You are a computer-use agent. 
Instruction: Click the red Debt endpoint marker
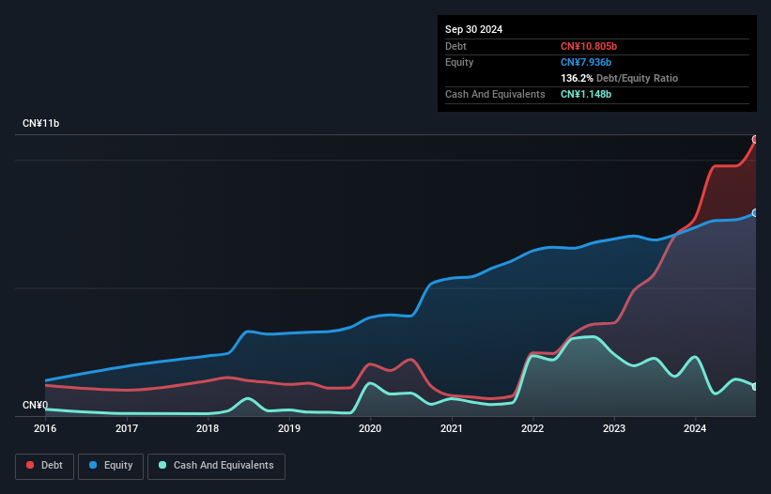coord(755,140)
